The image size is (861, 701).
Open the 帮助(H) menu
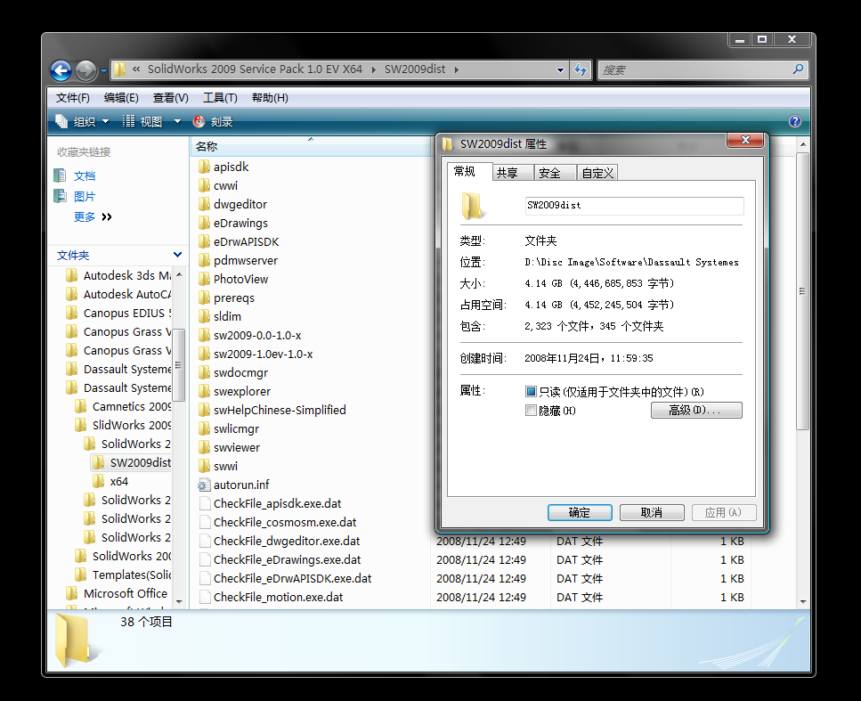pos(270,98)
